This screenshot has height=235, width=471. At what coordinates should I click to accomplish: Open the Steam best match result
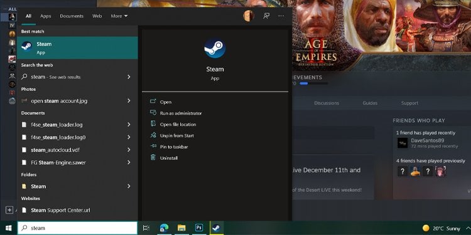(77, 48)
